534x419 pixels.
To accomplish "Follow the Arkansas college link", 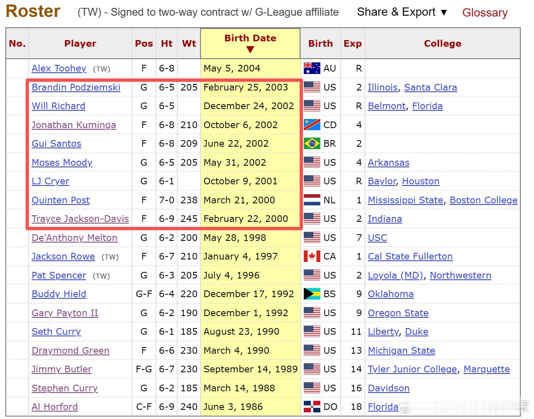I will (389, 163).
